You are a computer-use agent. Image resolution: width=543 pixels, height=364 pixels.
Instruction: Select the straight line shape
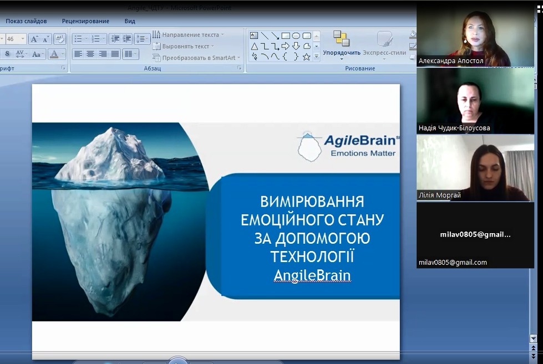point(265,35)
